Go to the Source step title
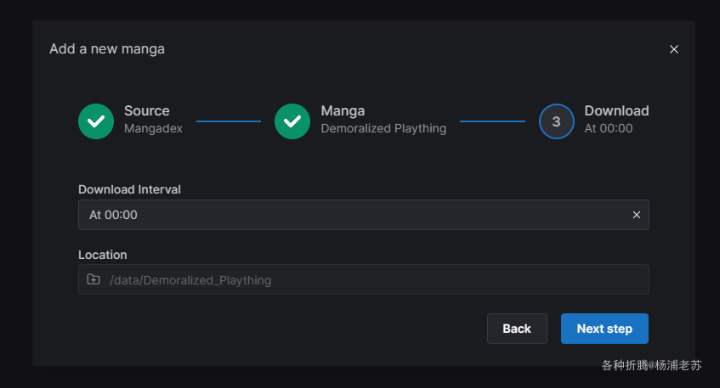This screenshot has height=388, width=720. click(146, 110)
